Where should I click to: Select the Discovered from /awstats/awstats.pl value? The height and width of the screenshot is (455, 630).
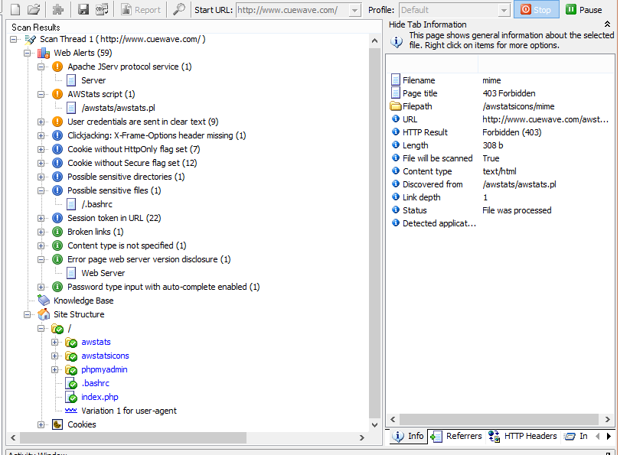point(520,184)
